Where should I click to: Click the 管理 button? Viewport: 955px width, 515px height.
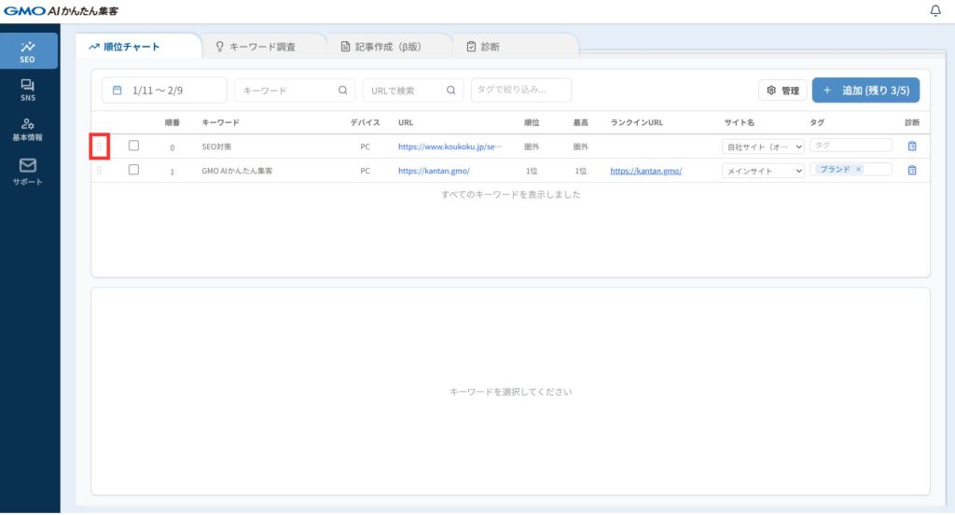pos(782,90)
